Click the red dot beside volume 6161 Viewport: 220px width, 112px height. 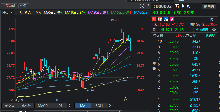click(x=200, y=99)
